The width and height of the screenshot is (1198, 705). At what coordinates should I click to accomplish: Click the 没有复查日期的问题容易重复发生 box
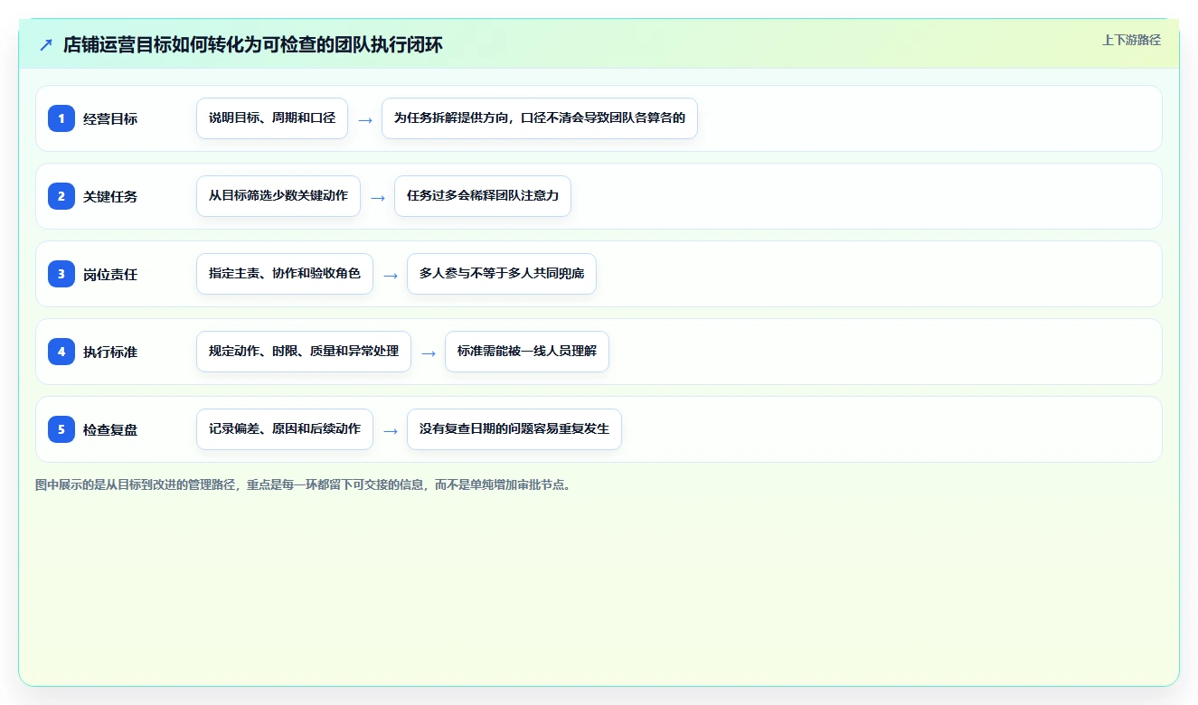click(x=514, y=429)
